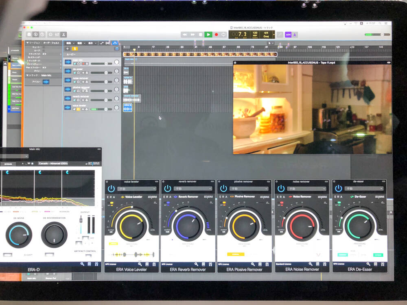Toggle Cycle mode in the transport

point(223,35)
